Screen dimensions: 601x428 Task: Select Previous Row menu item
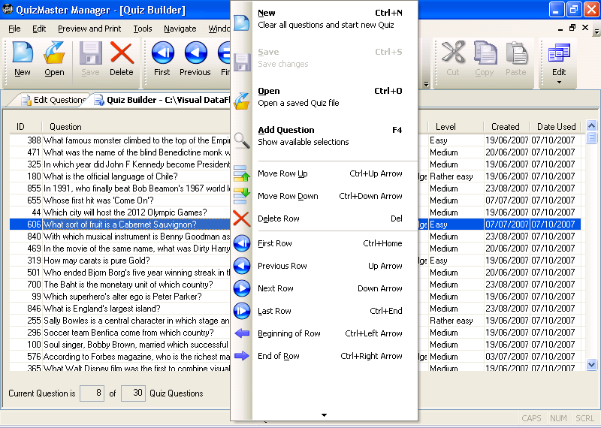(x=330, y=266)
